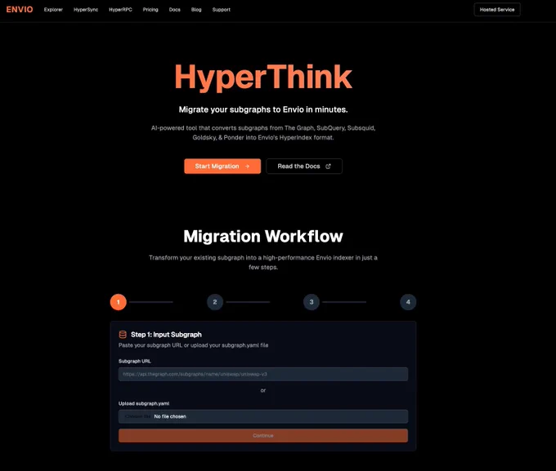Open the Support nav item
The width and height of the screenshot is (556, 471).
coord(222,10)
